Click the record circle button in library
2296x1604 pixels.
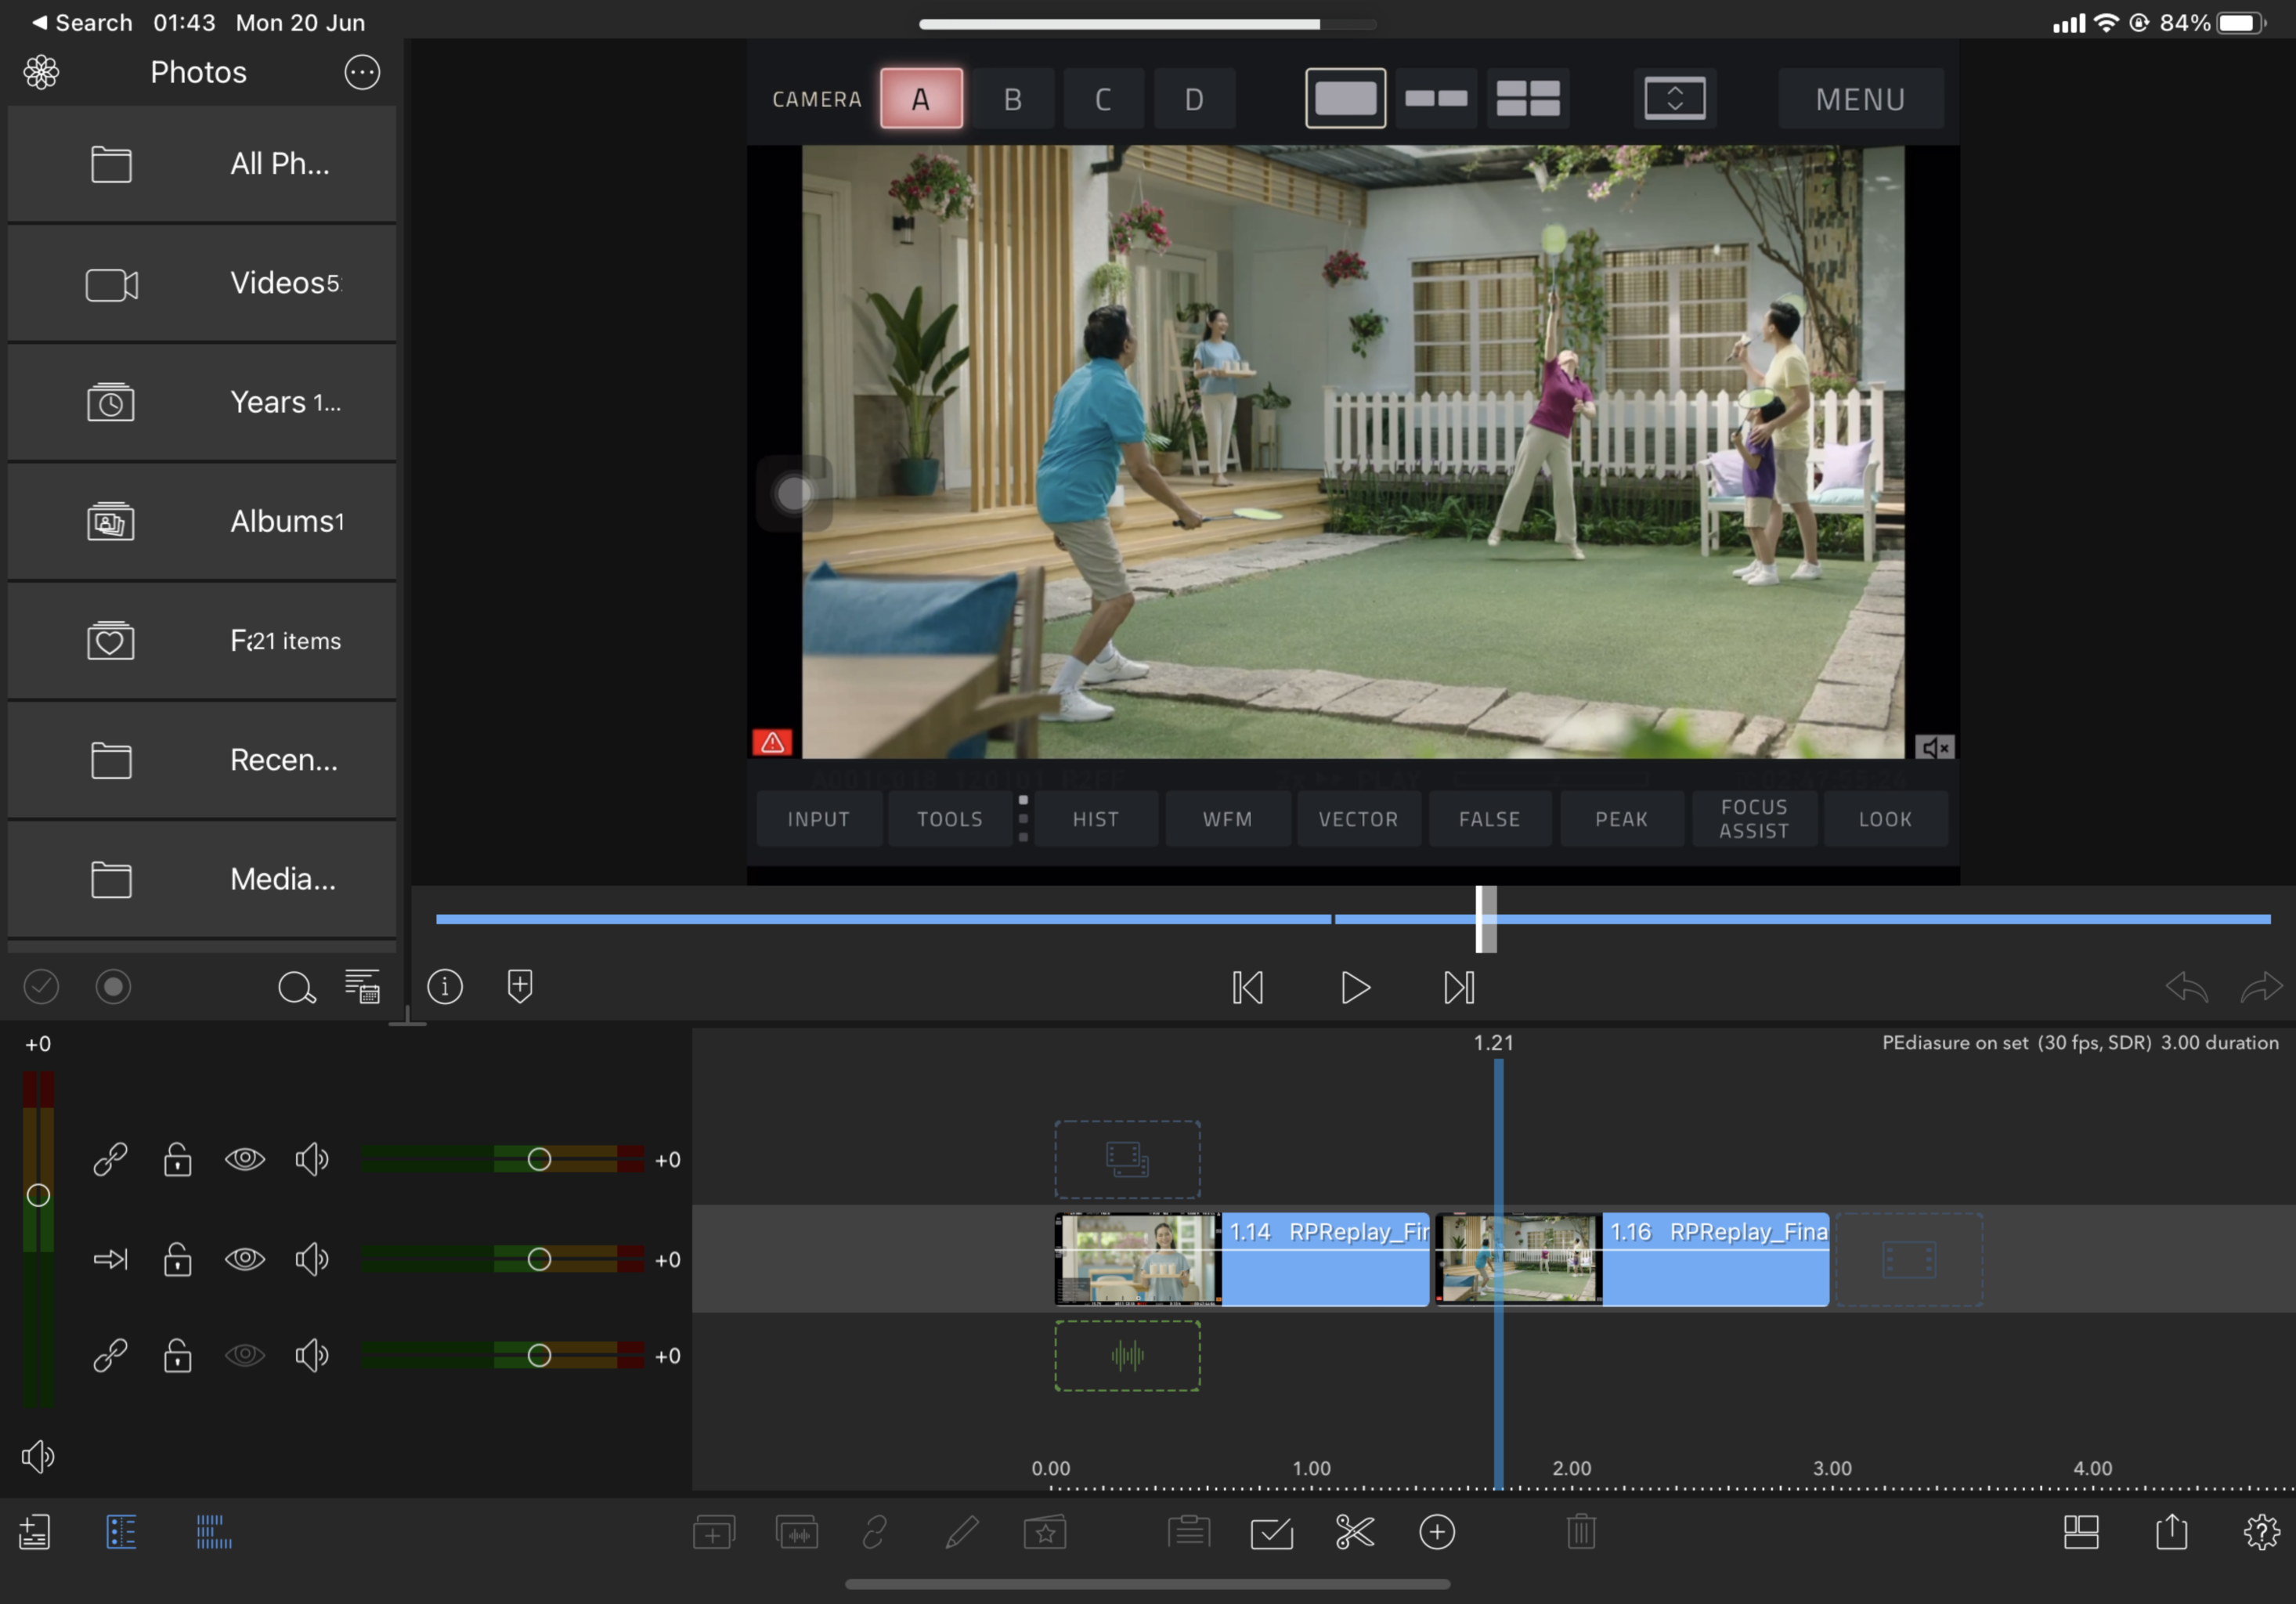(x=113, y=987)
